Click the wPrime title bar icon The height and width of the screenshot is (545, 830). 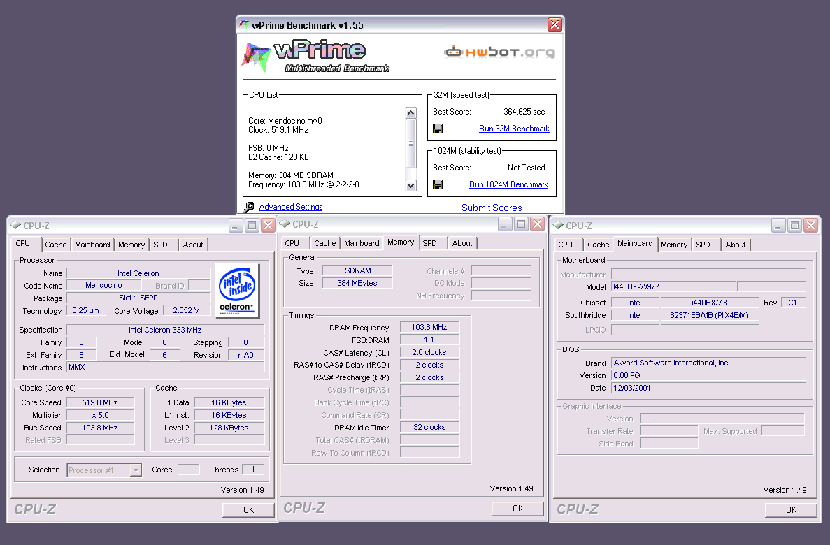point(244,24)
